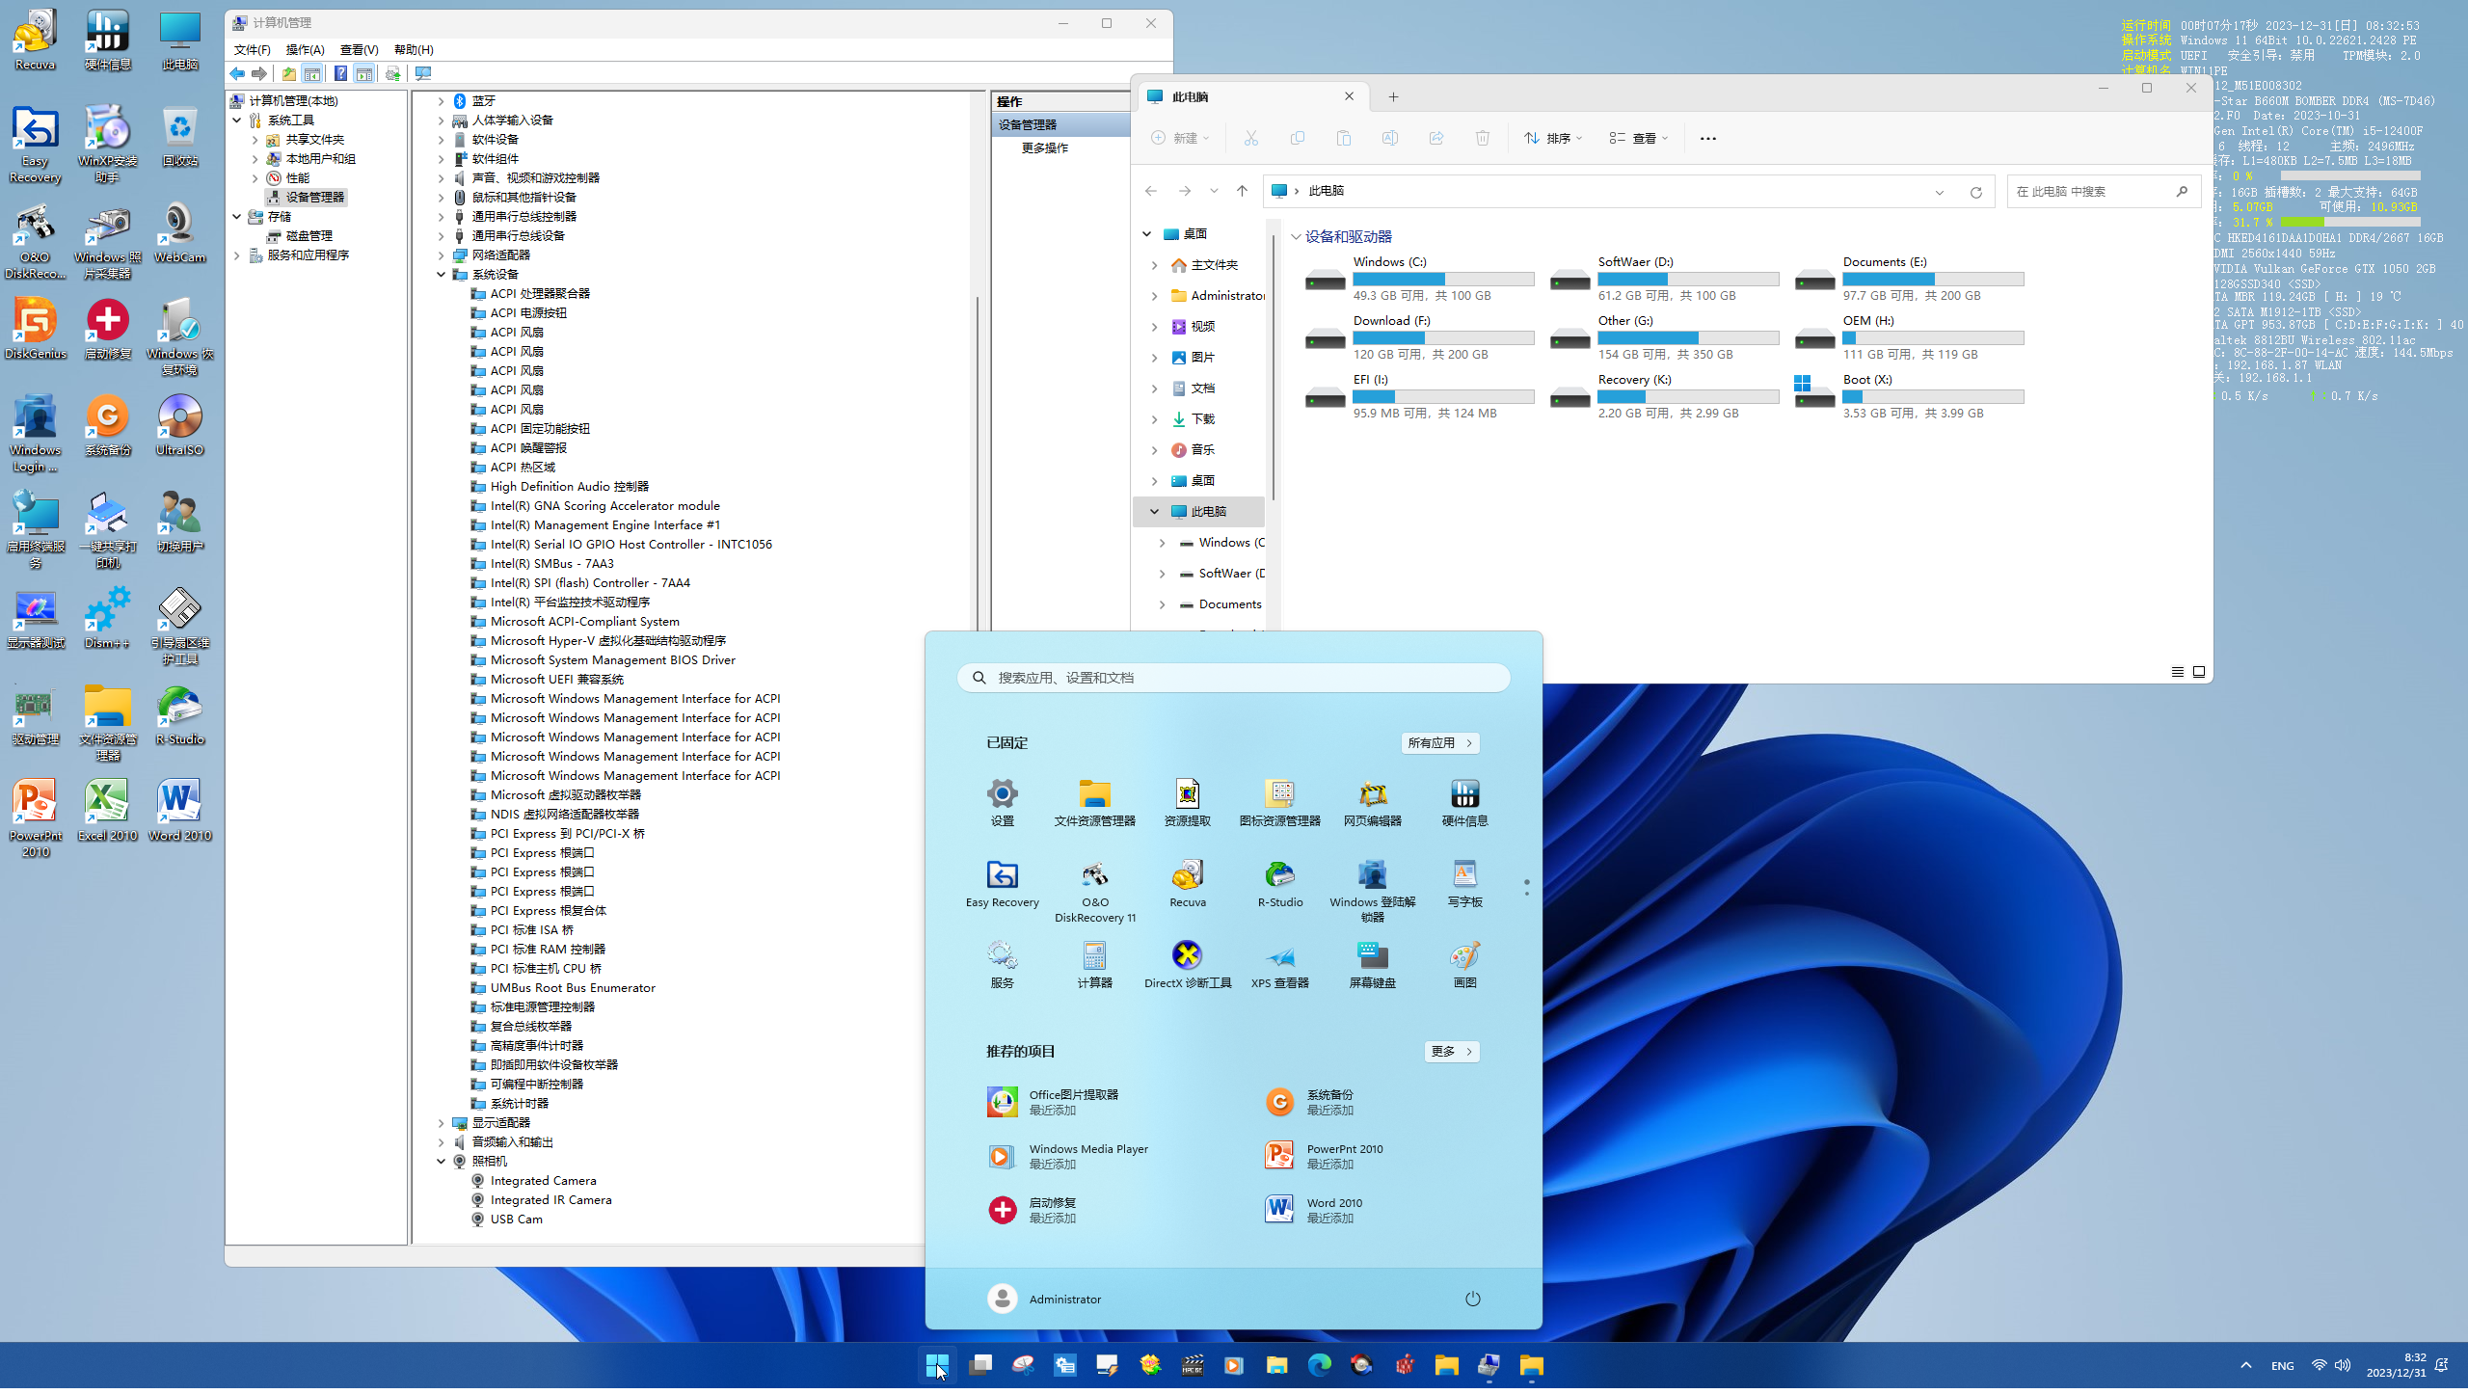Open Dism++ desktop shortcut

click(x=107, y=617)
